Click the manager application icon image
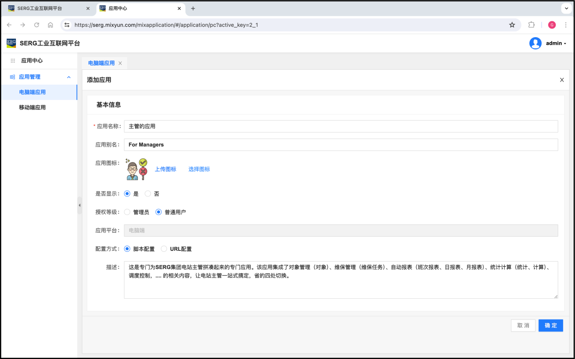Image resolution: width=575 pixels, height=359 pixels. 136,169
